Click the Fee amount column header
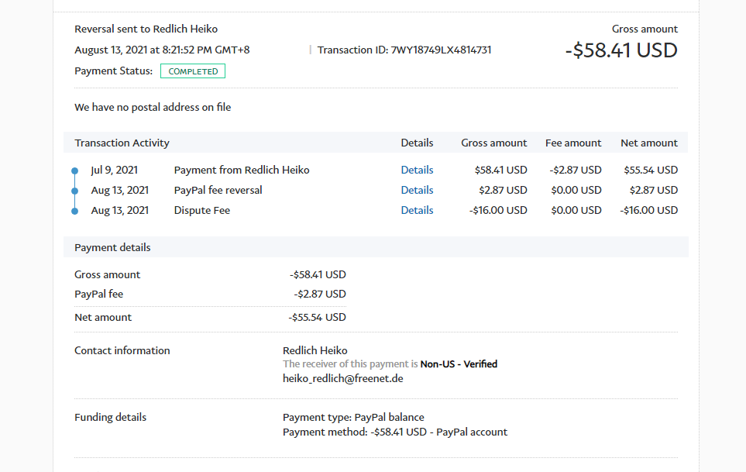Viewport: 746px width, 472px height. [x=572, y=143]
